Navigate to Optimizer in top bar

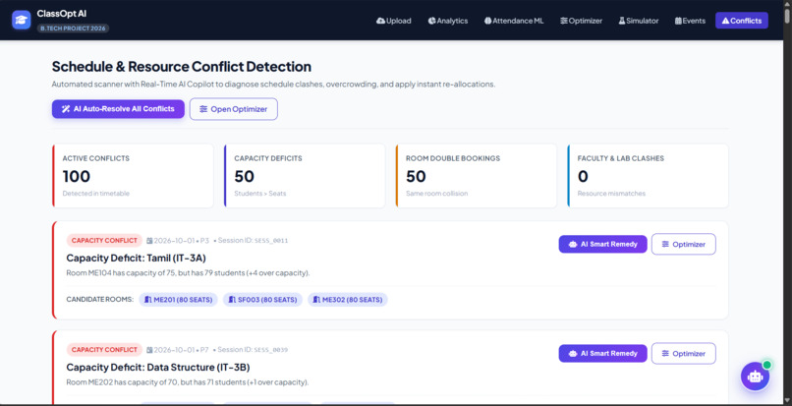pyautogui.click(x=581, y=21)
